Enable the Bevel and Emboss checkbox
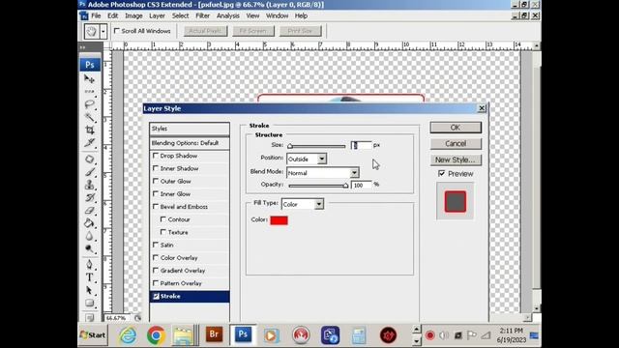This screenshot has height=348, width=619. (156, 206)
